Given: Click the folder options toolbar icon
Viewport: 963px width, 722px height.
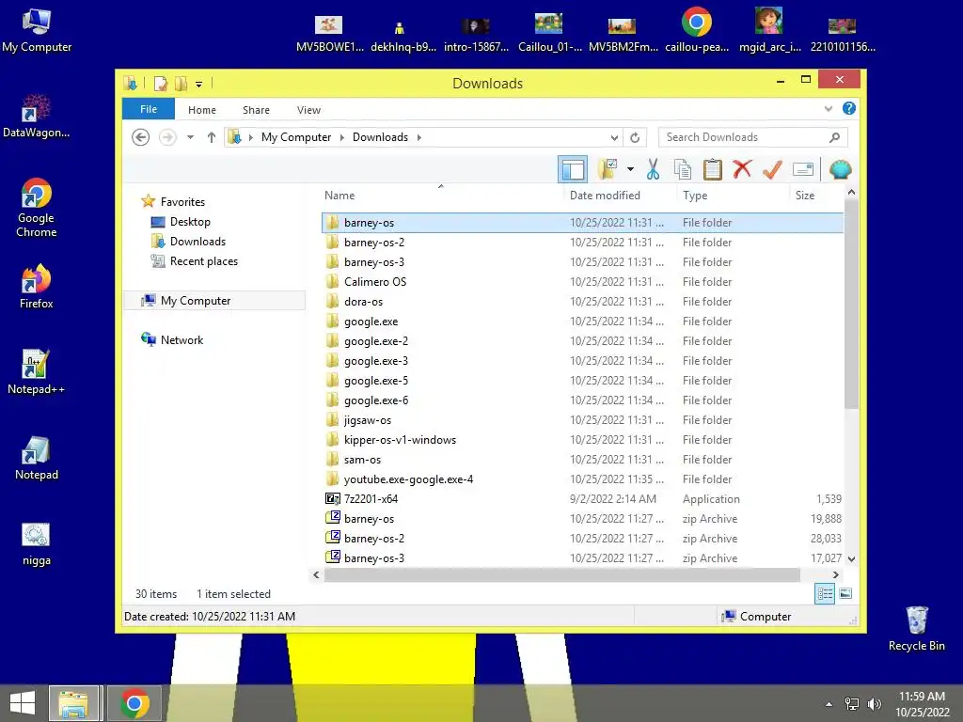Looking at the screenshot, I should click(608, 169).
